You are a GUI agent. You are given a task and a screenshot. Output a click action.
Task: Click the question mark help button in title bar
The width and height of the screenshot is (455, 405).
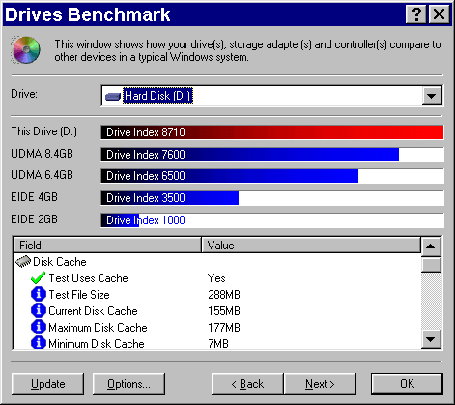pos(416,14)
